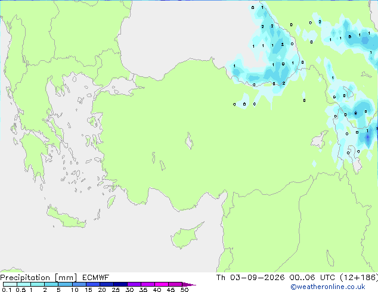378x292 pixels.
Task: Click the "0.5" legend scale label
Action: tap(21, 290)
